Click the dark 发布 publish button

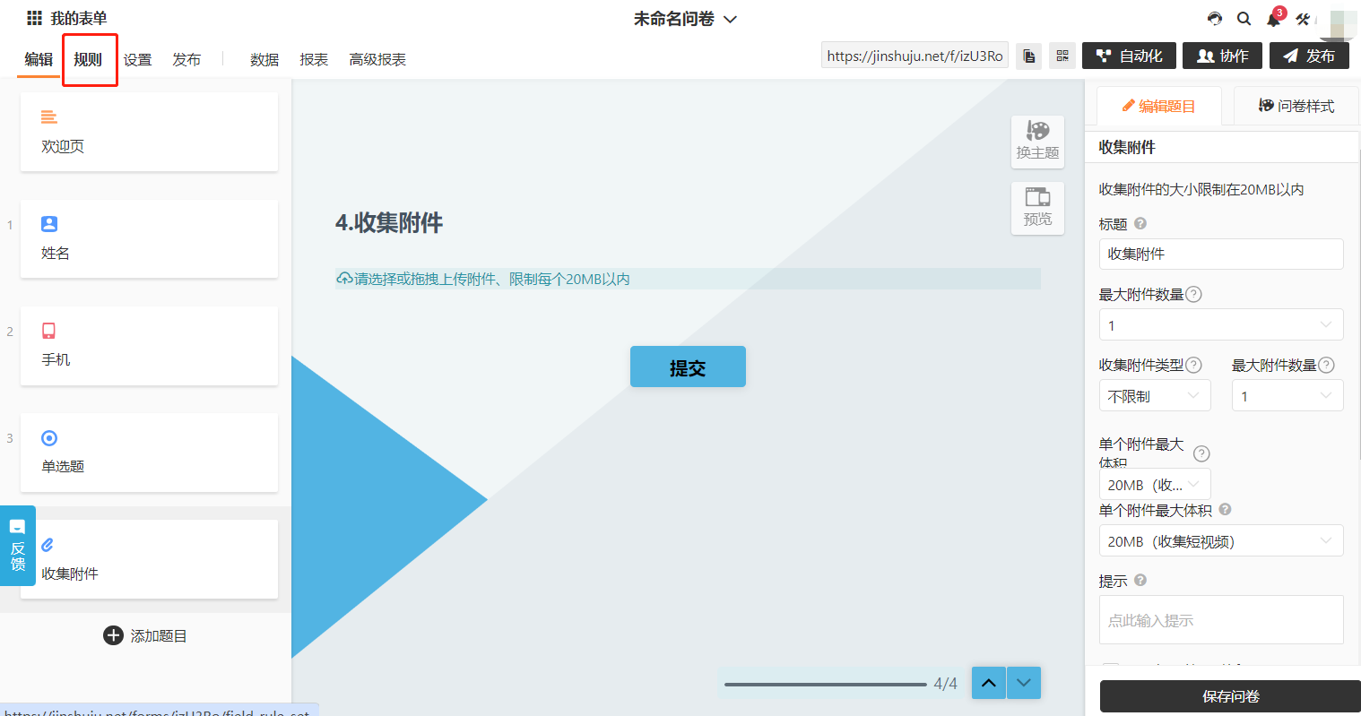[1309, 56]
